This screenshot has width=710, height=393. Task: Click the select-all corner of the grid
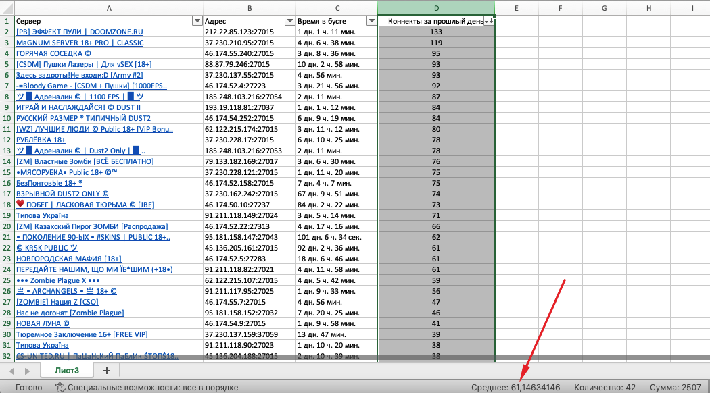7,8
